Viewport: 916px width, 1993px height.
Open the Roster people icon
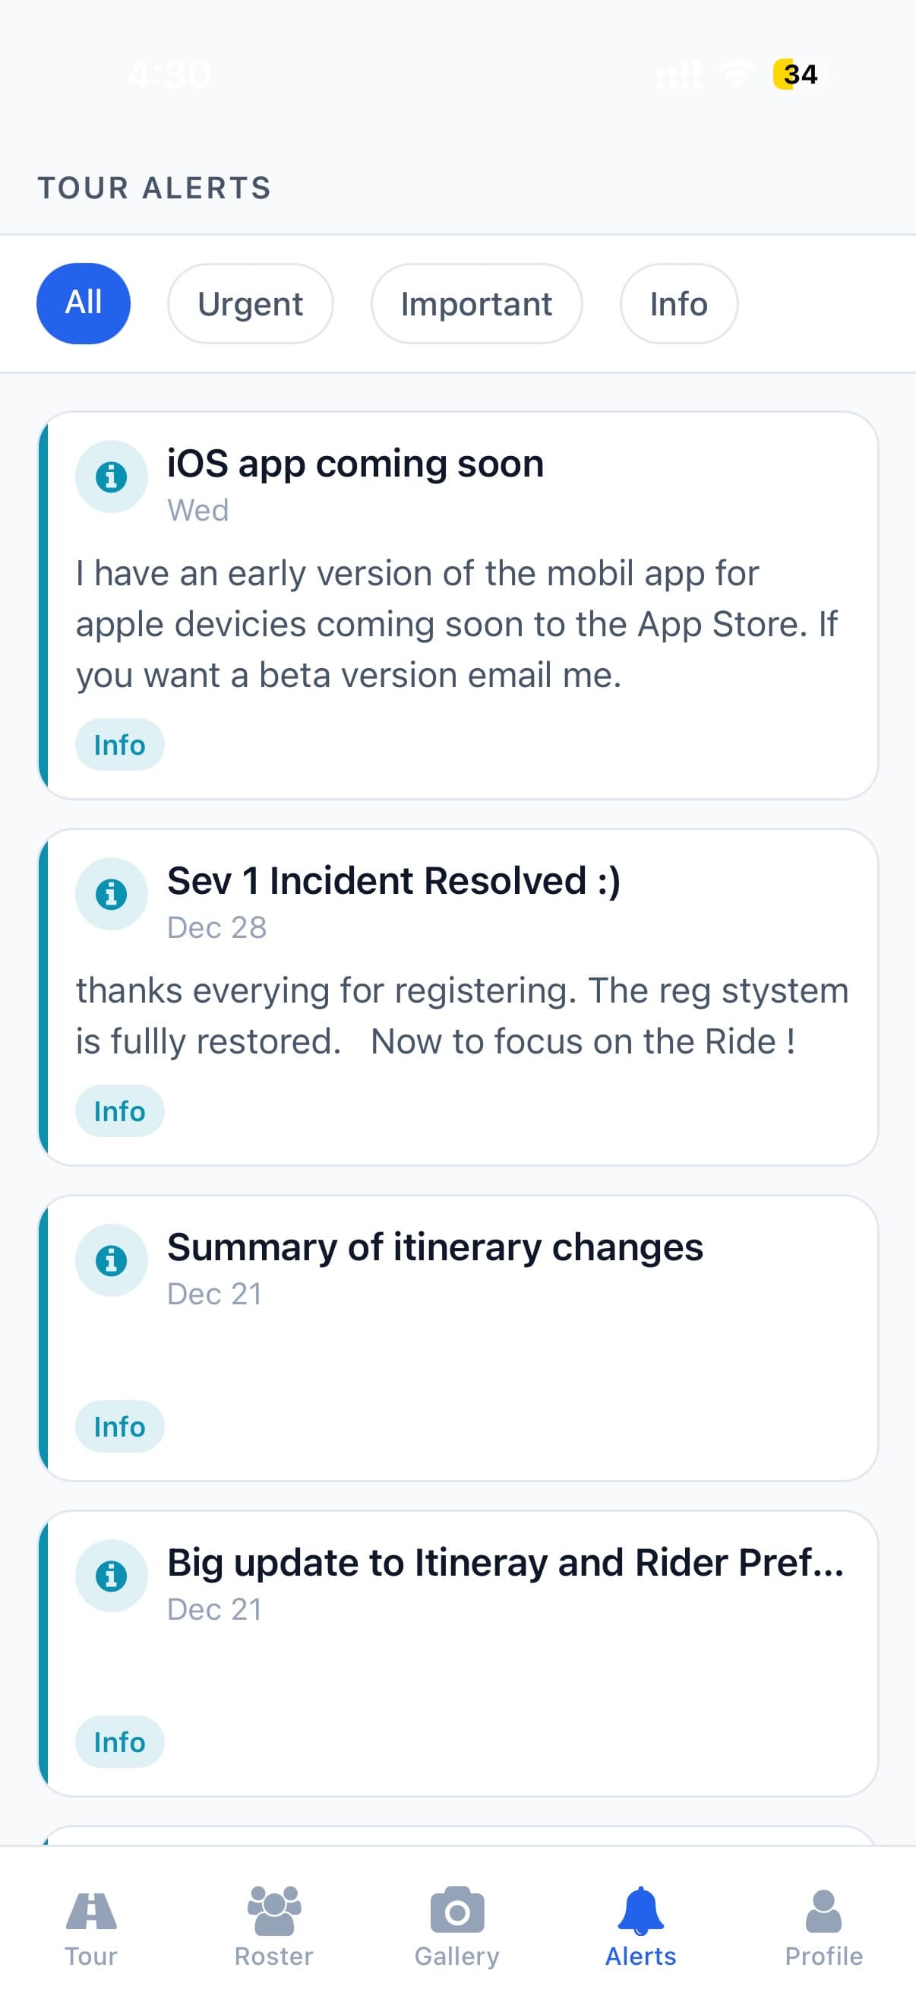273,1911
